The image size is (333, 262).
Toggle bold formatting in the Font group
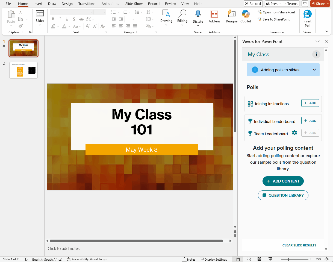(x=53, y=19)
